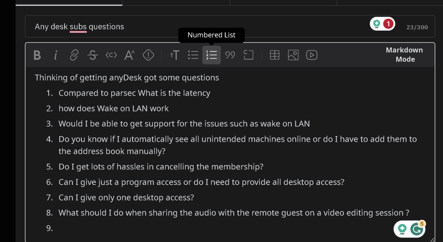Apply heading formatting

[175, 55]
